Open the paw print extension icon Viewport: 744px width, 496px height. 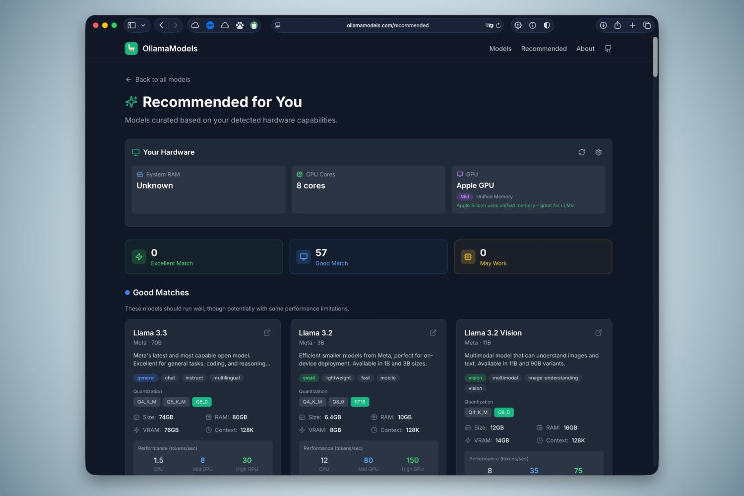(x=240, y=25)
